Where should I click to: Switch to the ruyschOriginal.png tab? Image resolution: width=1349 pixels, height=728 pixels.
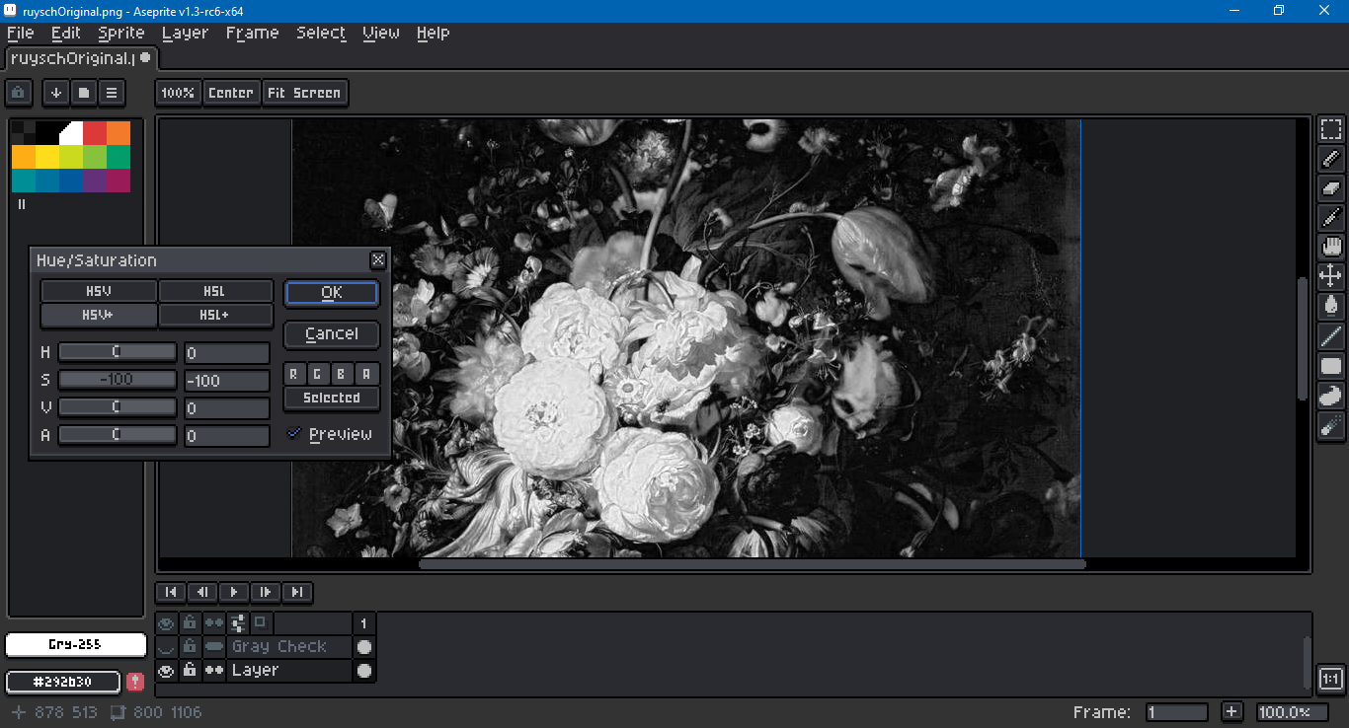81,57
